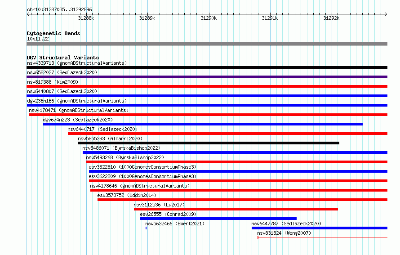Click the blue esv26555 variant bar
400x255 pixels.
click(x=218, y=219)
